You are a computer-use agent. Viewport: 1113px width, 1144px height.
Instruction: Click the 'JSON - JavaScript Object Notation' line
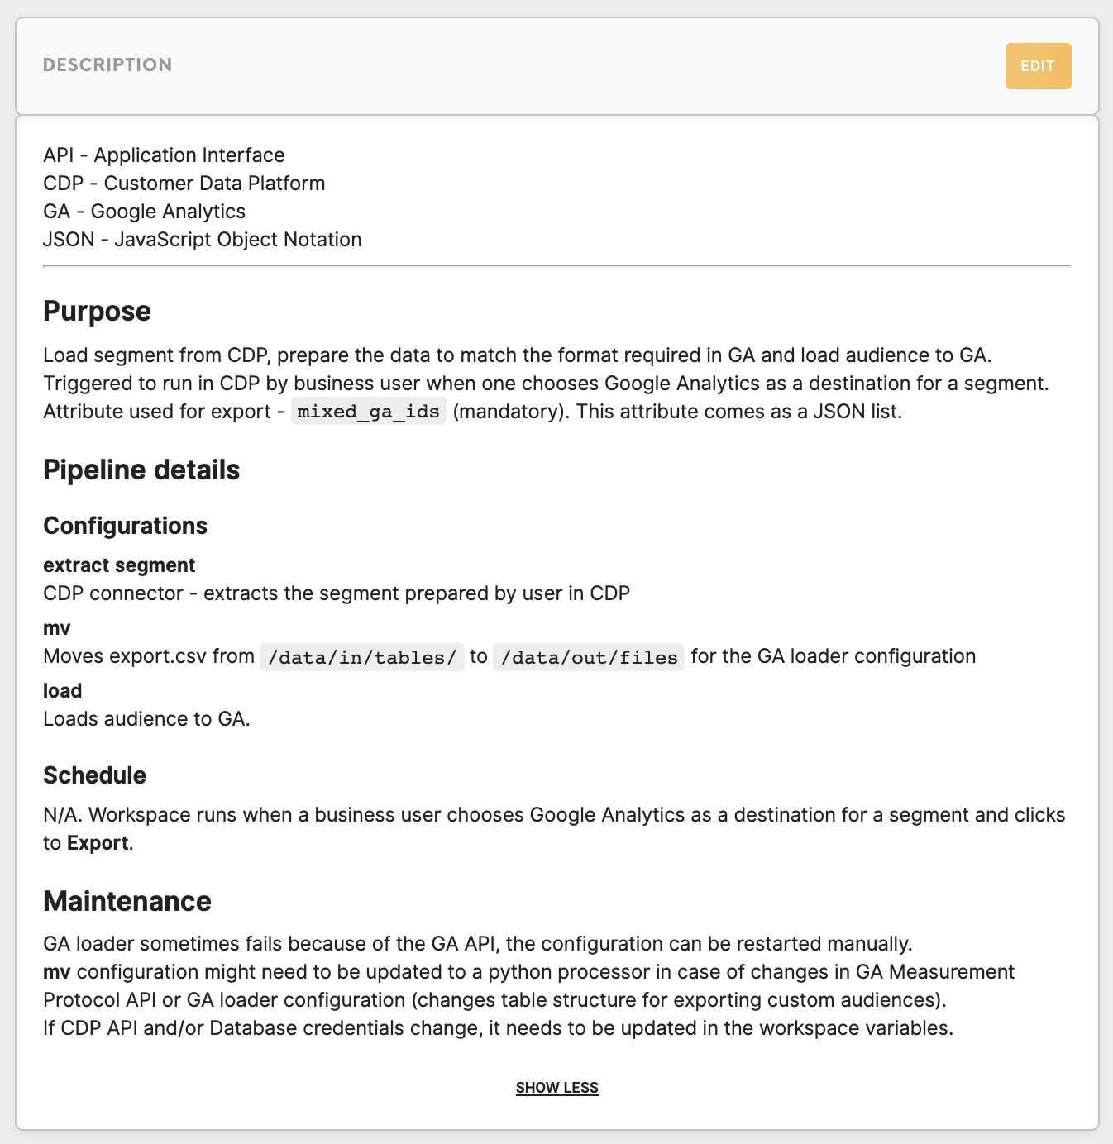pyautogui.click(x=203, y=240)
